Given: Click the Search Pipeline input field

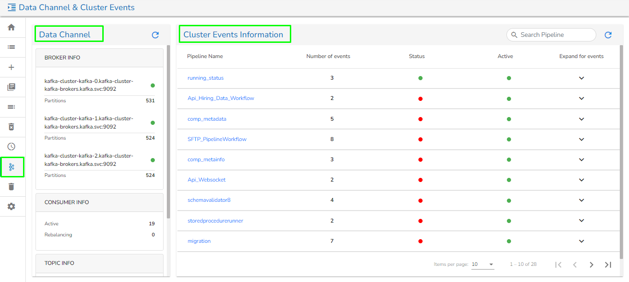Looking at the screenshot, I should coord(555,35).
